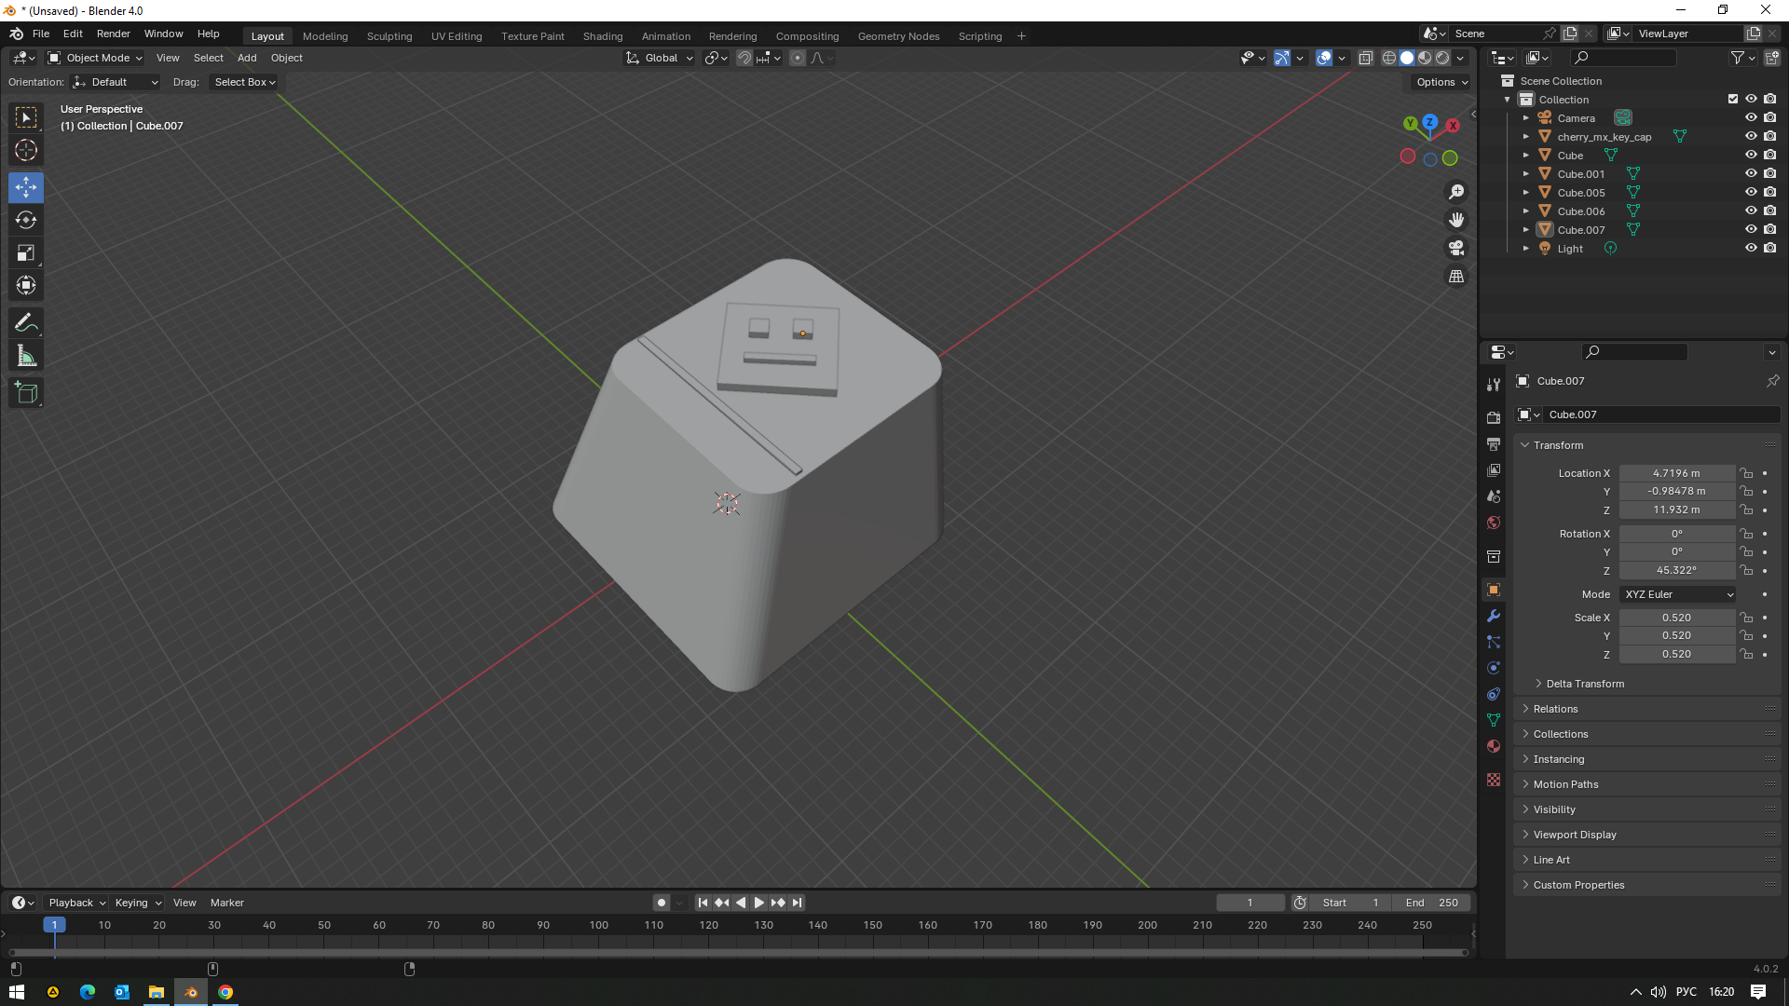Screen dimensions: 1789x1006
Task: Select the 3D Cursor tool
Action: [x=26, y=150]
